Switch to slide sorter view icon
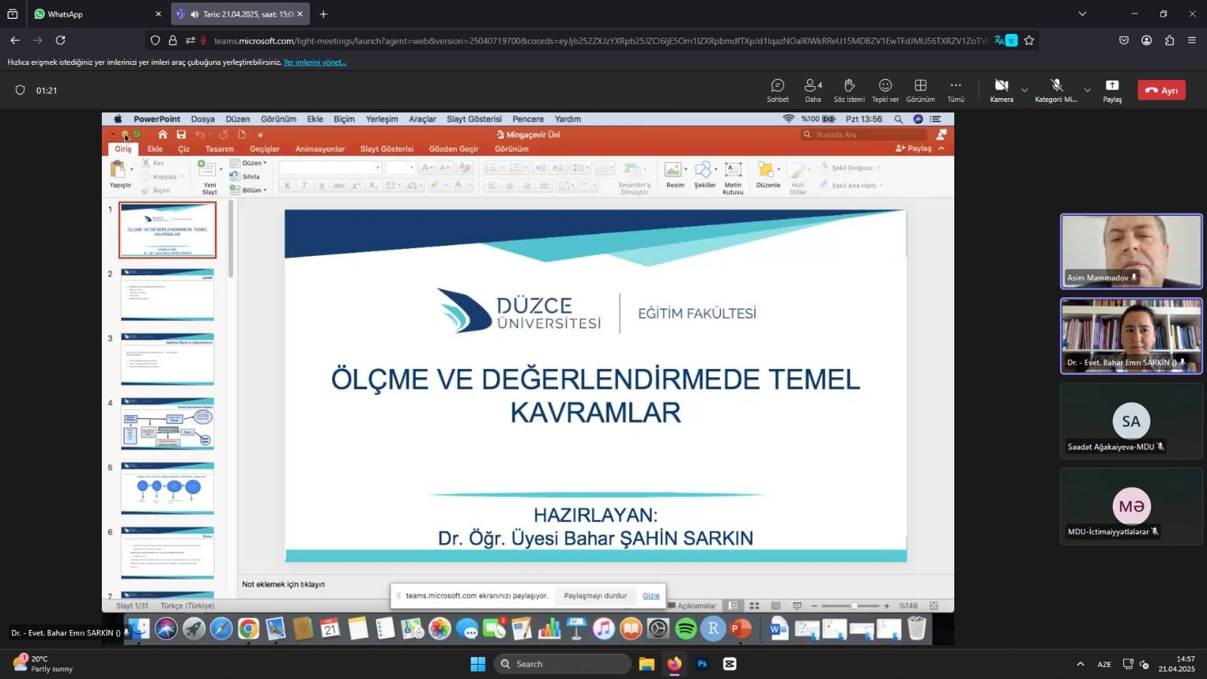This screenshot has height=679, width=1207. click(754, 606)
